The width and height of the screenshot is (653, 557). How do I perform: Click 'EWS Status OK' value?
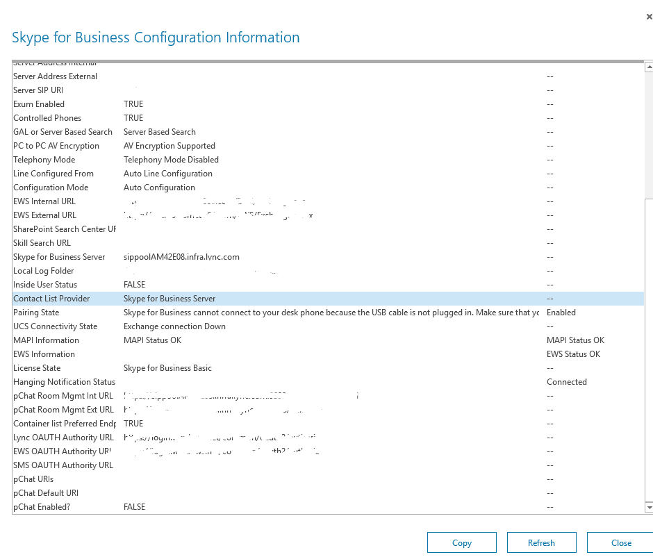pos(573,354)
